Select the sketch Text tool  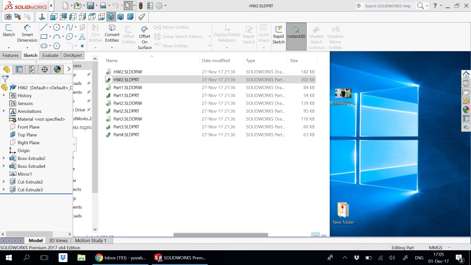[82, 37]
